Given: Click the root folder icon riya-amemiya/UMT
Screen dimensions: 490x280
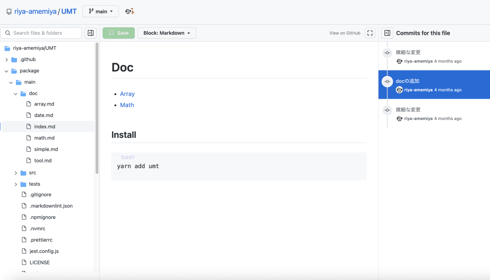Looking at the screenshot, I should click(7, 48).
